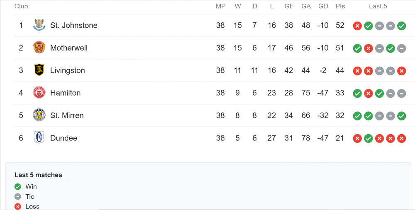
Task: Click the Hamilton club crest
Action: click(x=39, y=93)
